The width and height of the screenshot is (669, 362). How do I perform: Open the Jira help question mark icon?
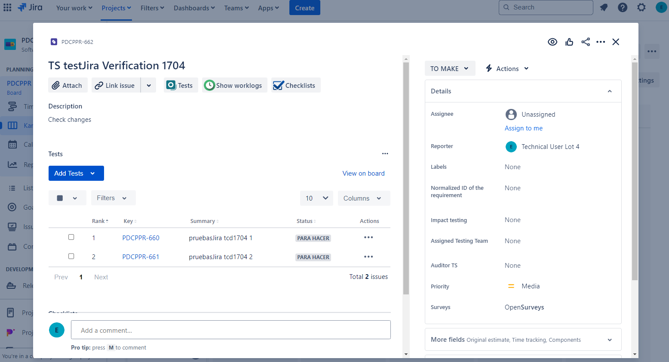pyautogui.click(x=623, y=8)
